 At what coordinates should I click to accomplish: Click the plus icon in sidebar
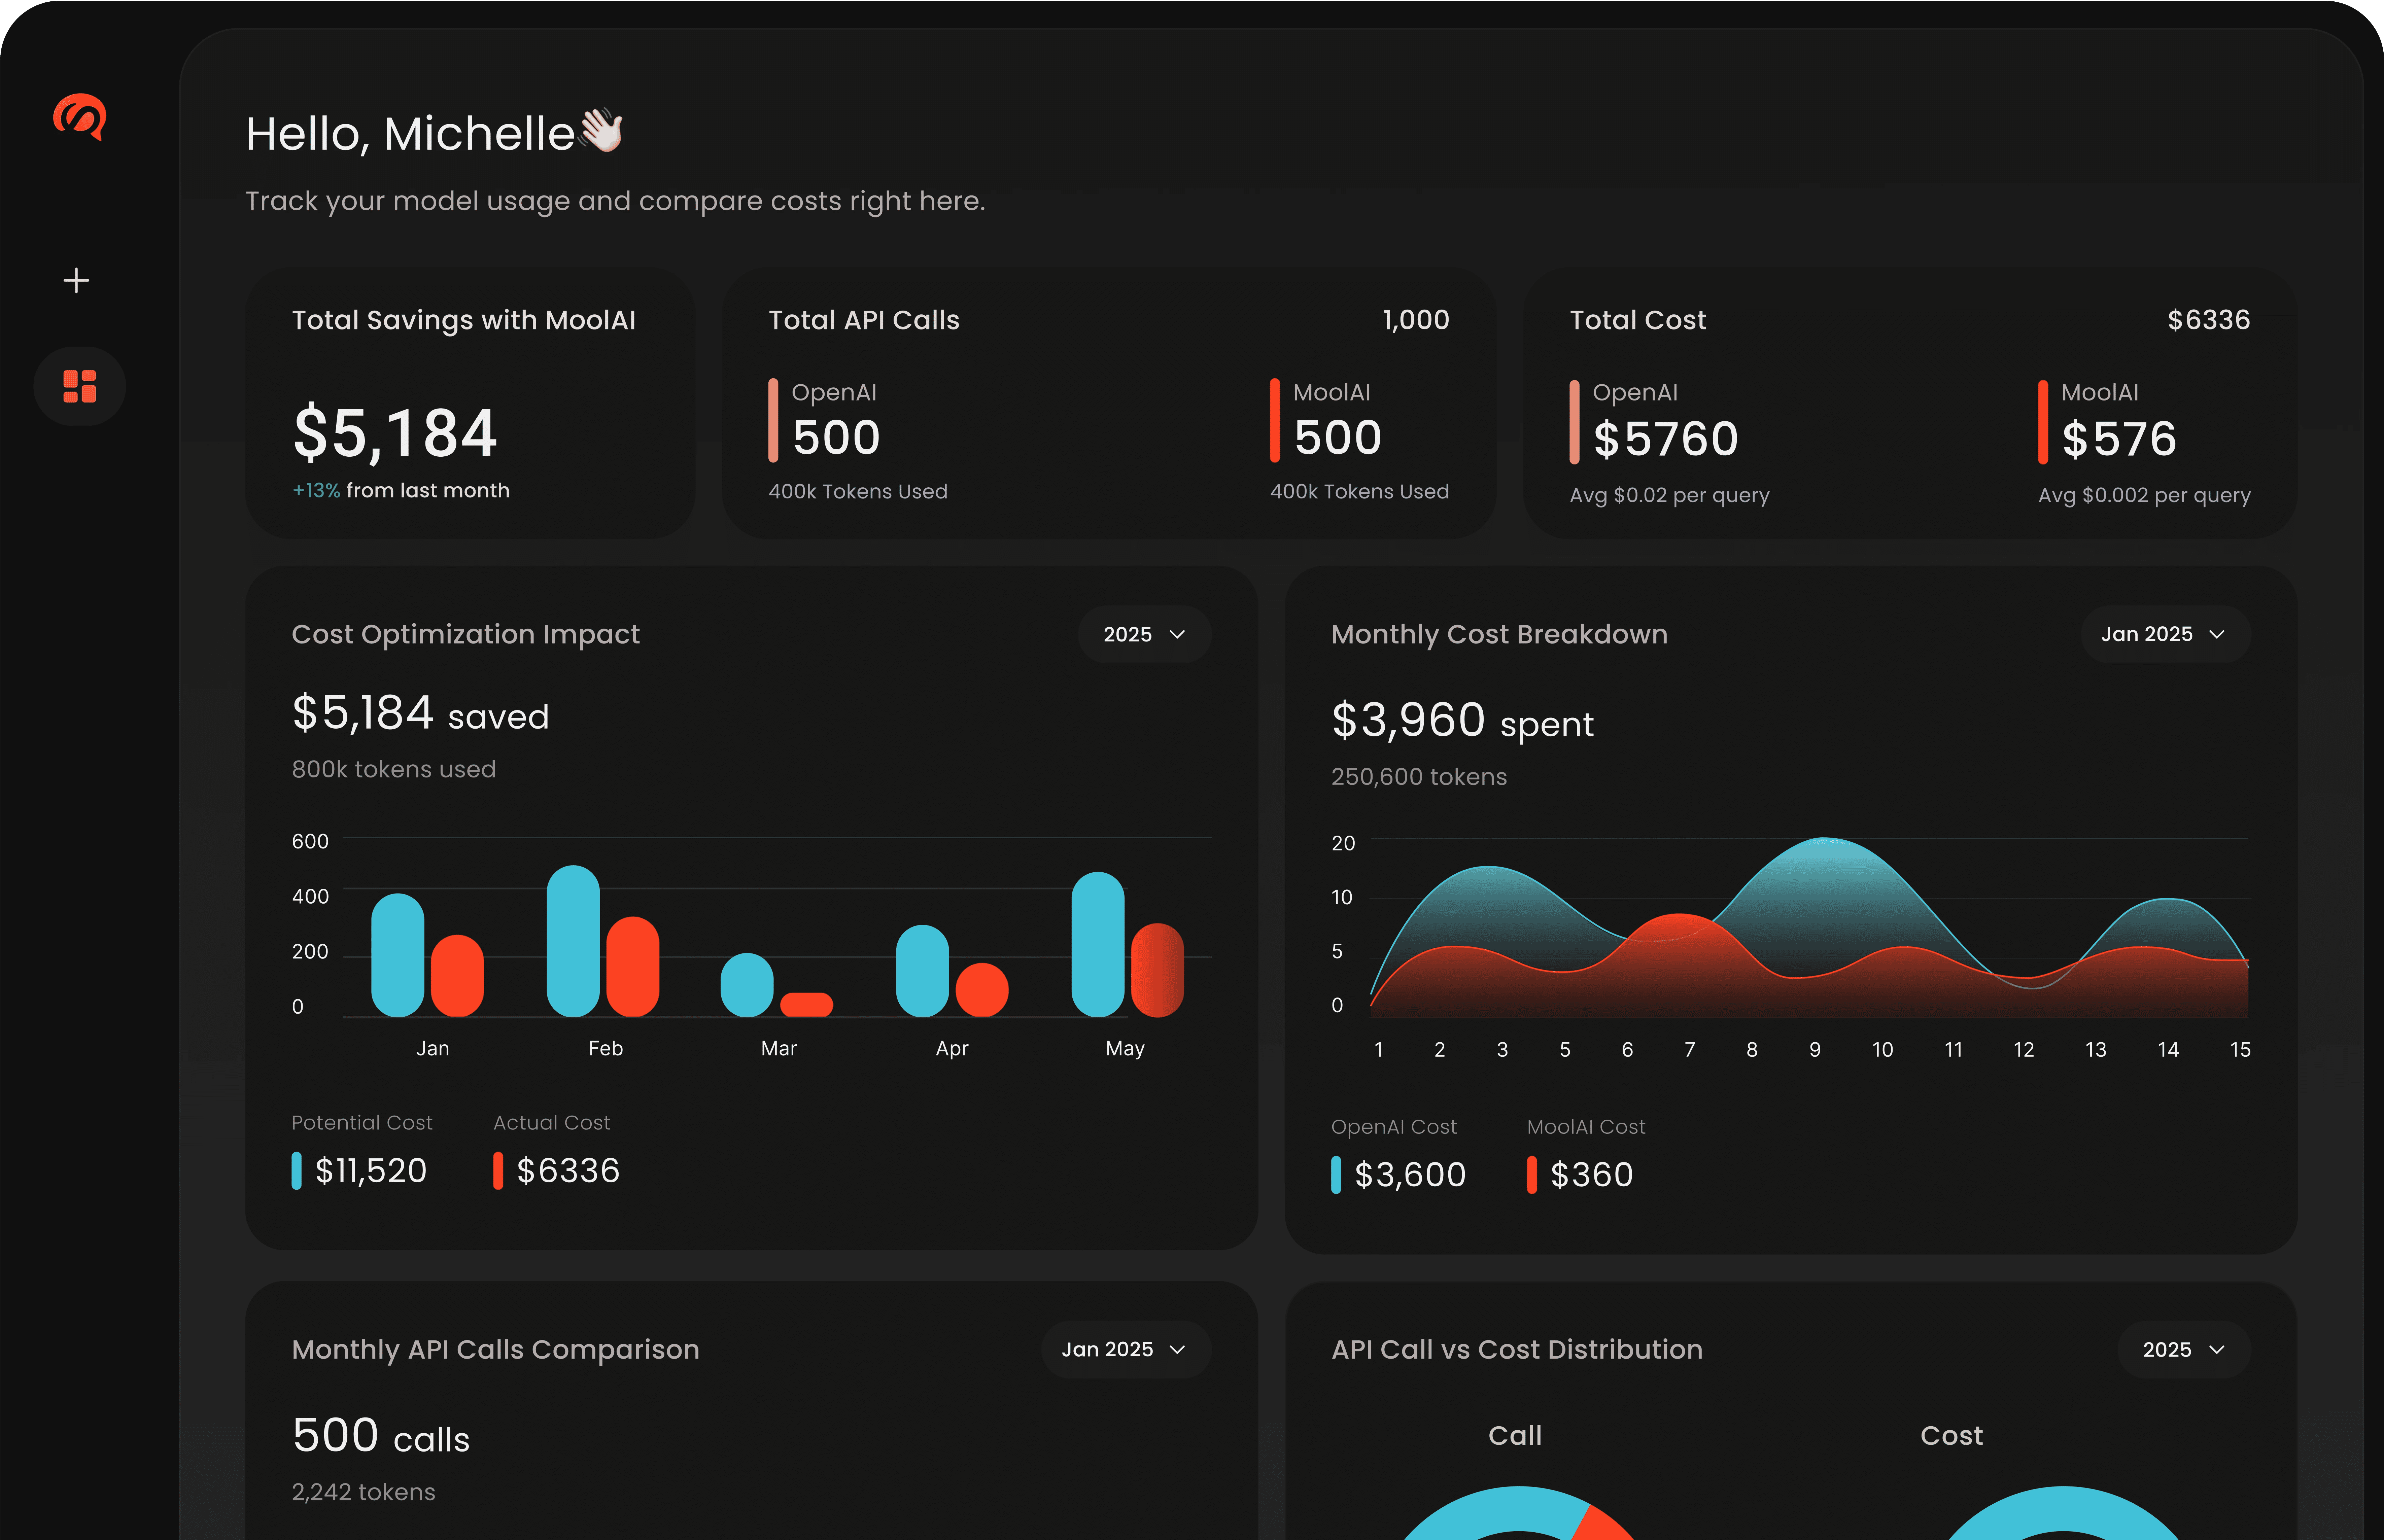point(76,280)
